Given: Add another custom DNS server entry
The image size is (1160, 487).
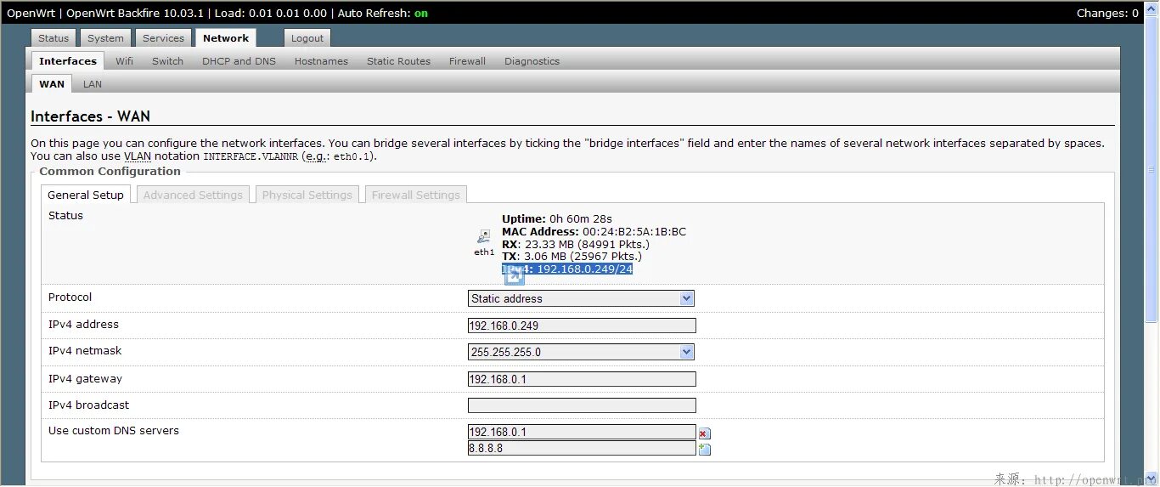Looking at the screenshot, I should click(x=704, y=450).
